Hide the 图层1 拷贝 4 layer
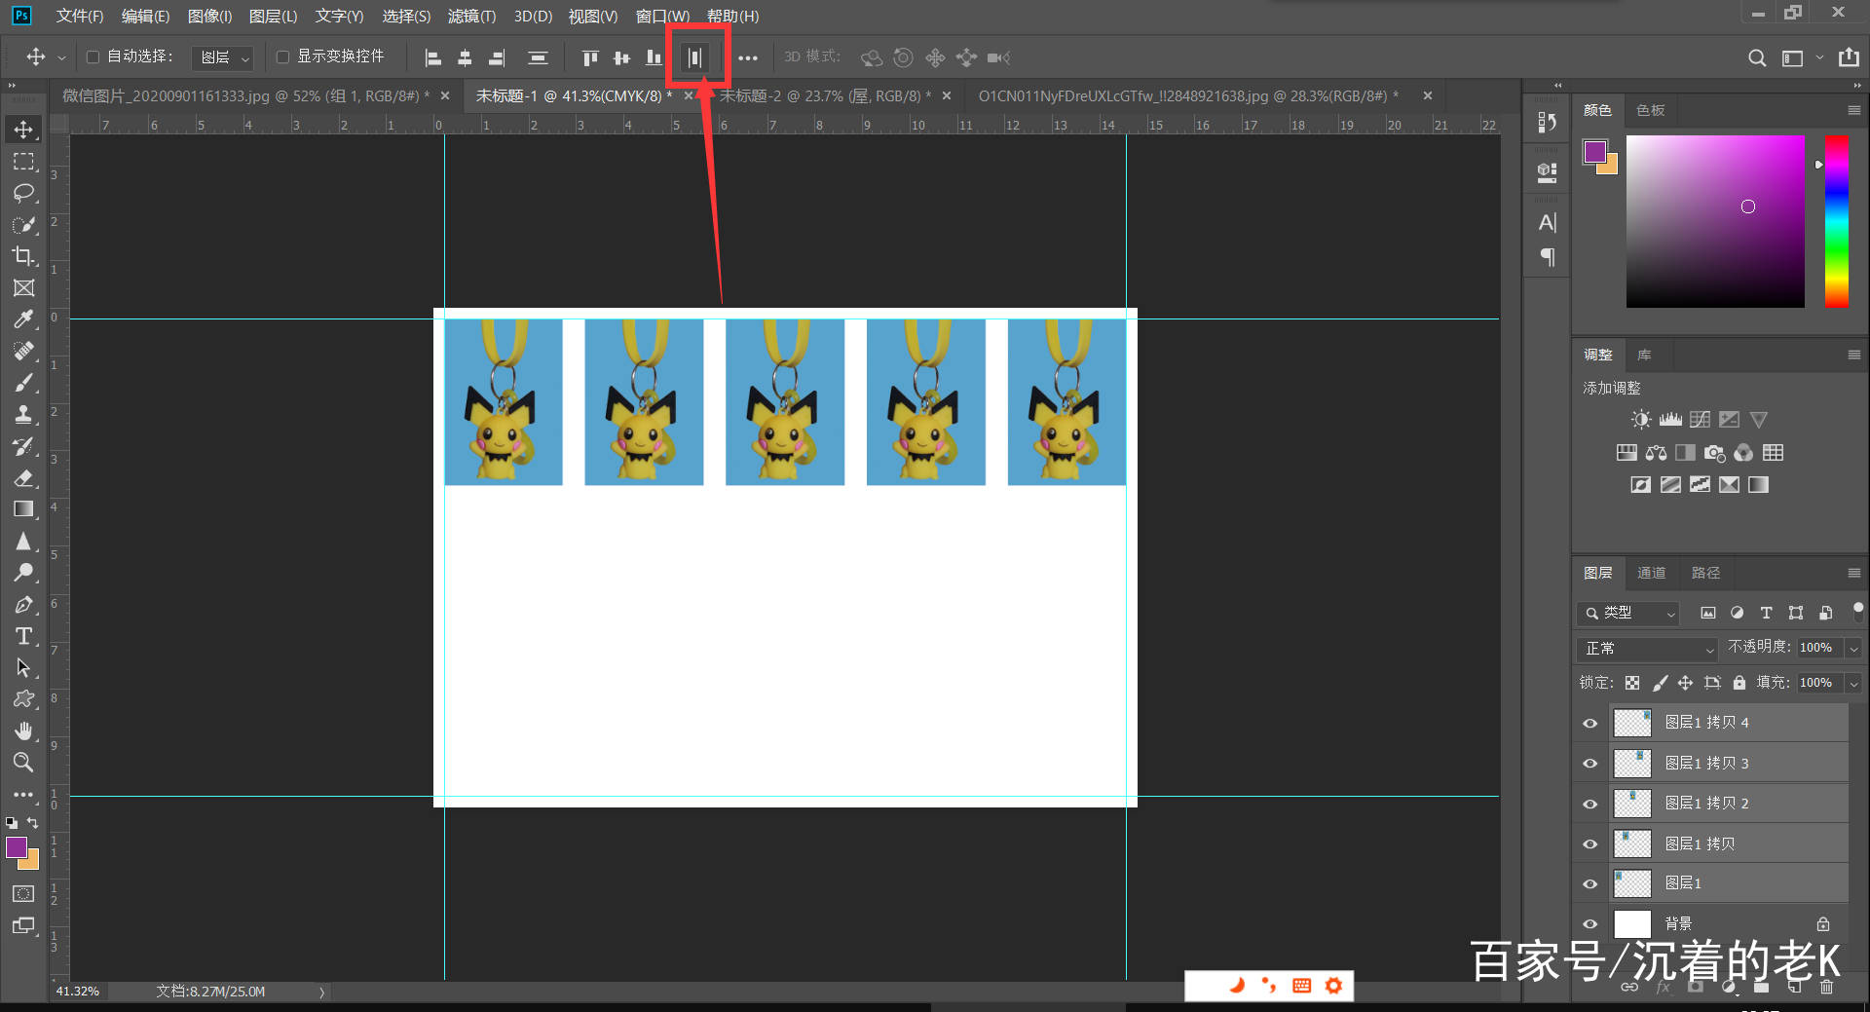 click(x=1590, y=723)
